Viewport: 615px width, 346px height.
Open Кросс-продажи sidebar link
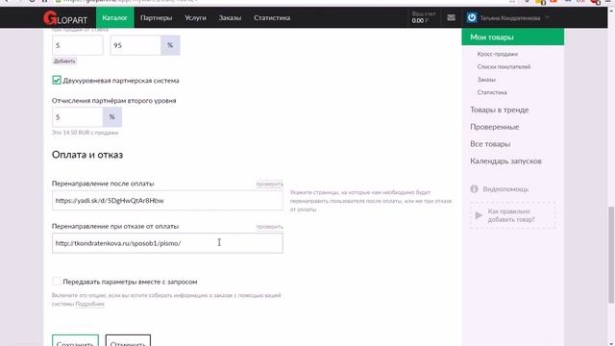point(498,54)
